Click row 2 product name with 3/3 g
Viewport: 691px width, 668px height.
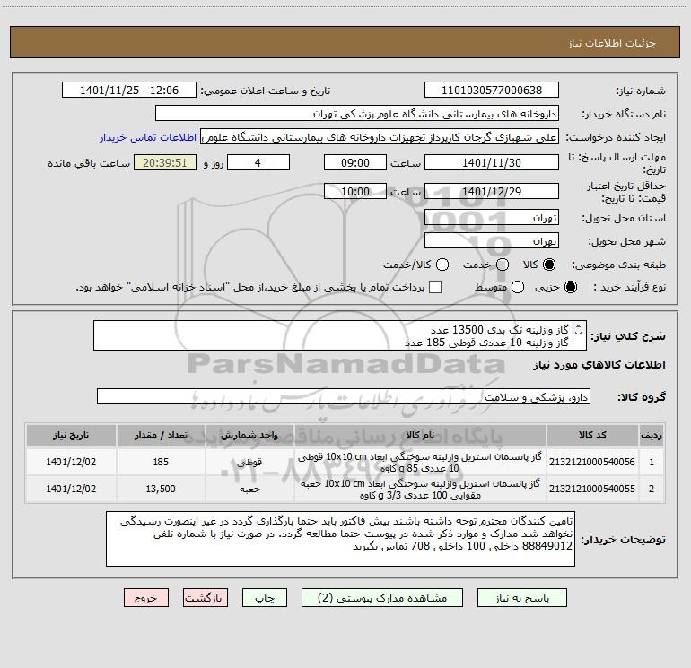pos(420,490)
